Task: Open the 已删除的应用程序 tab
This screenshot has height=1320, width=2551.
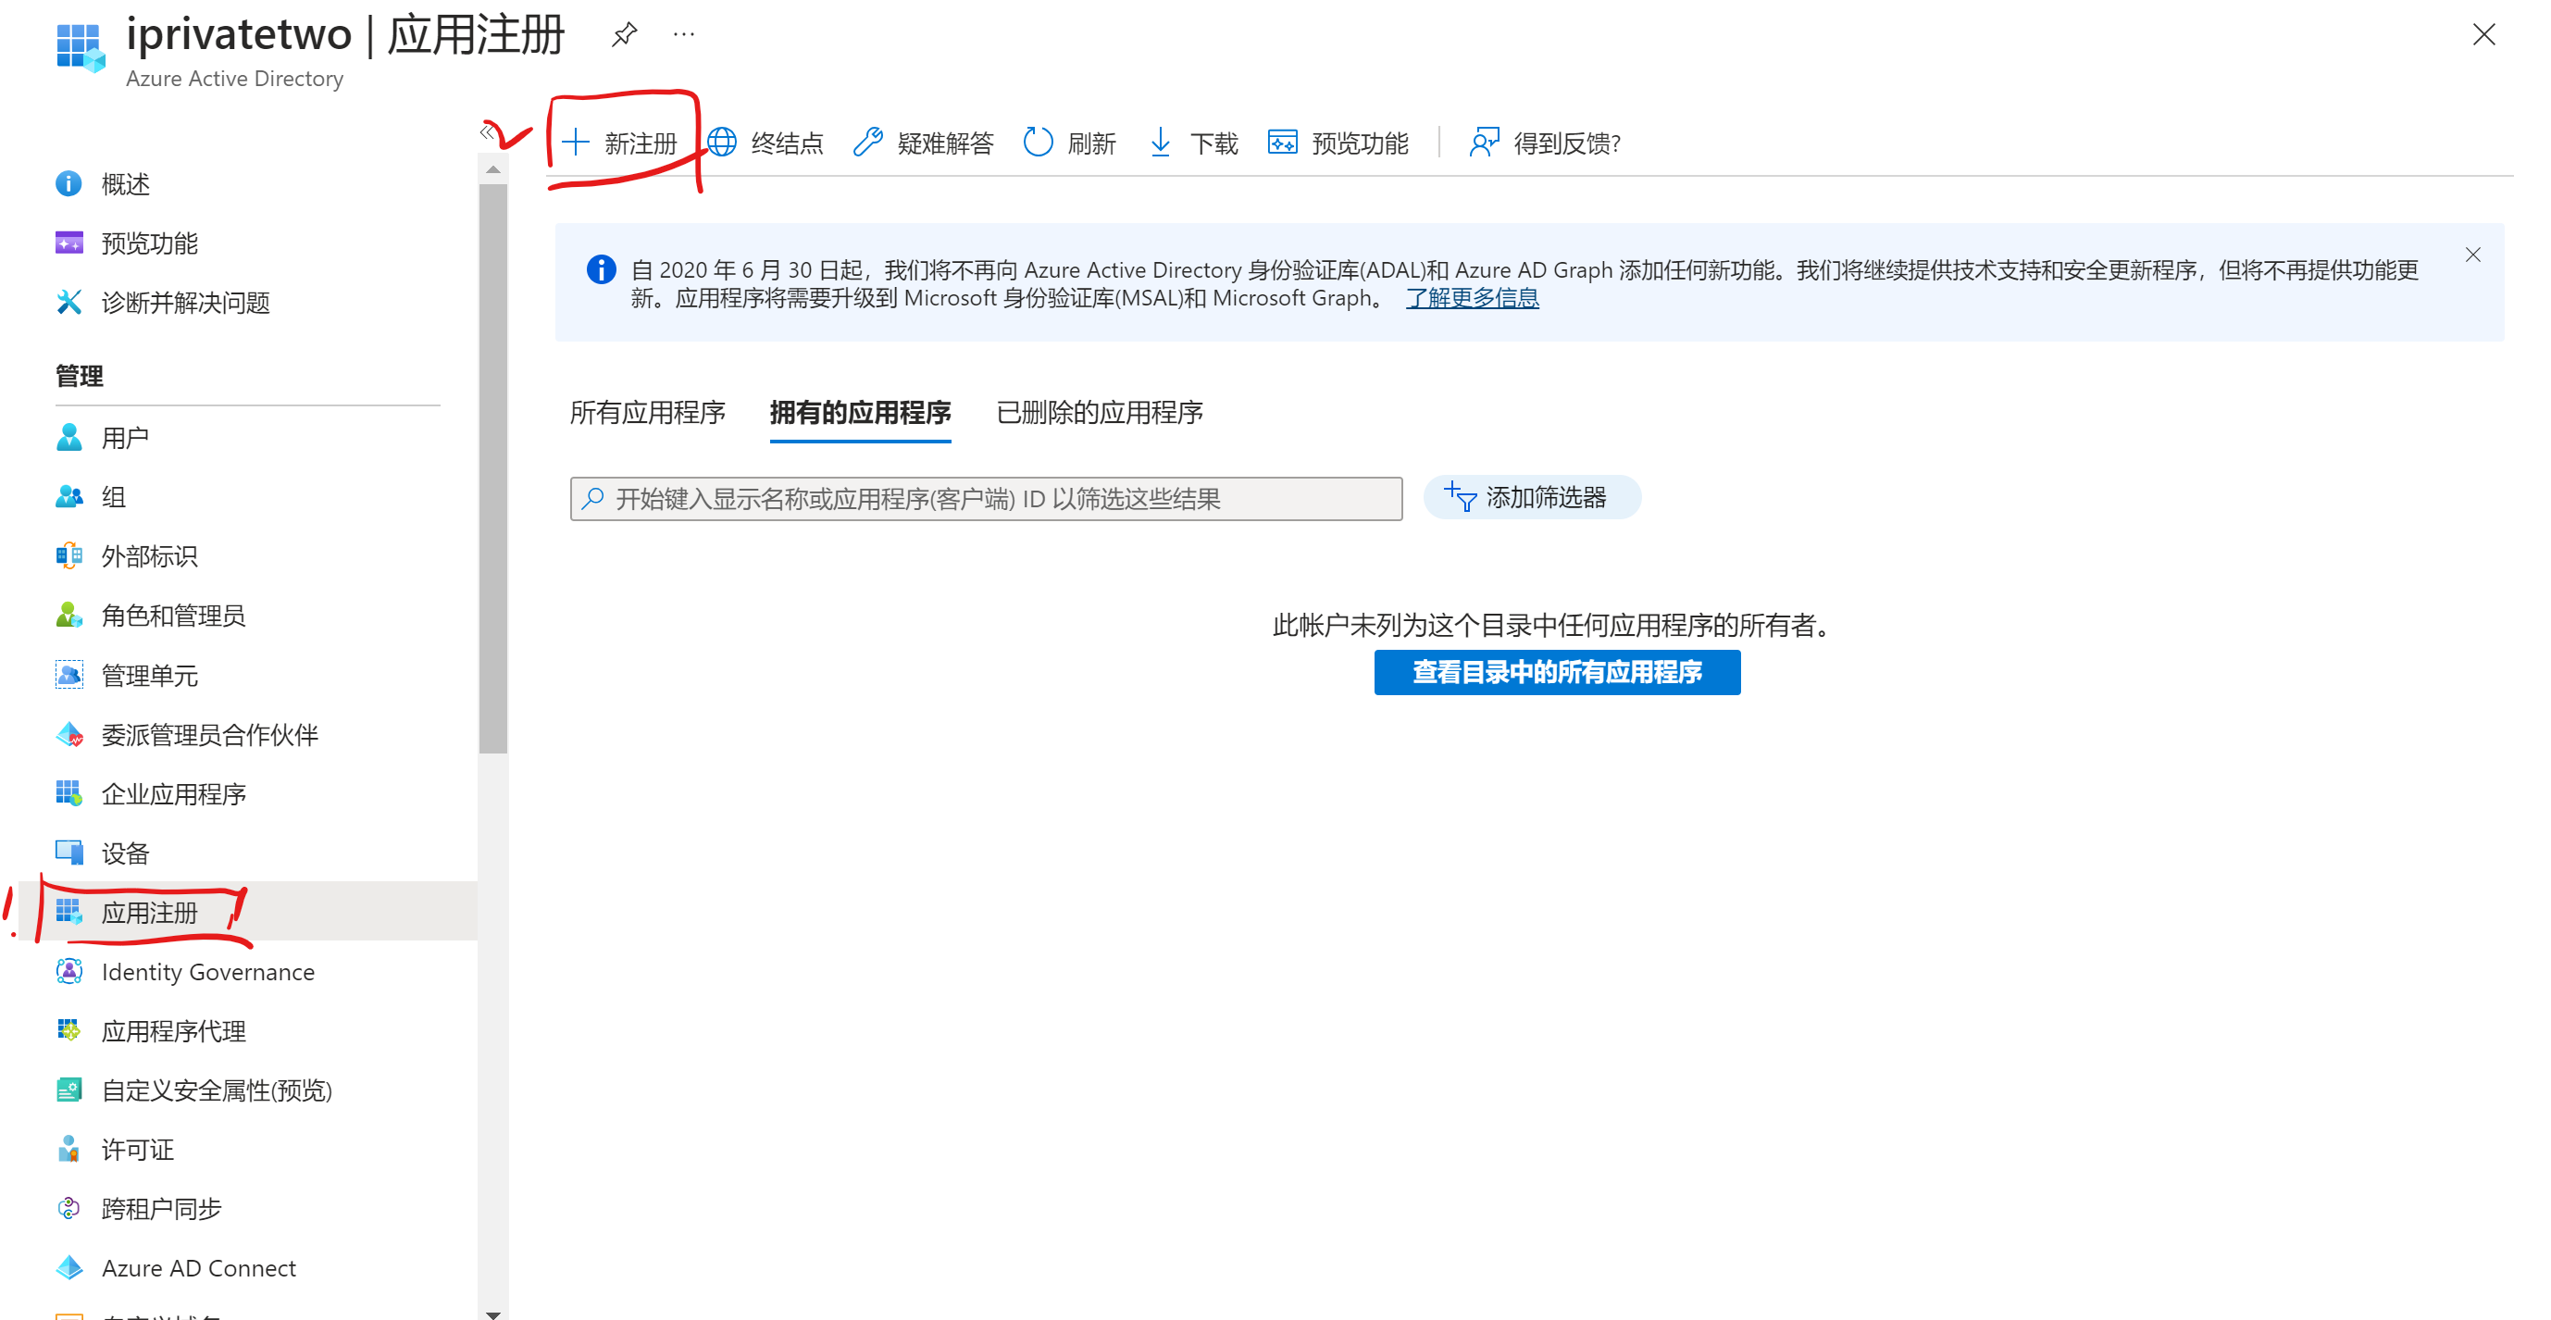Action: tap(1100, 413)
